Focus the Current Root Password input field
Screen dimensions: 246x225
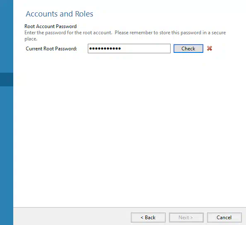pyautogui.click(x=129, y=48)
